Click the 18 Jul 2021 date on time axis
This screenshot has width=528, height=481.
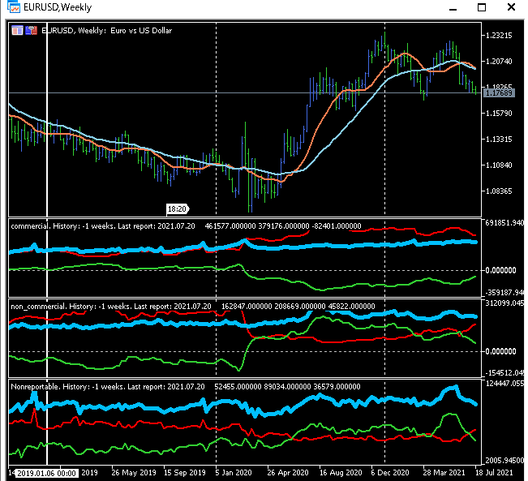click(x=494, y=473)
